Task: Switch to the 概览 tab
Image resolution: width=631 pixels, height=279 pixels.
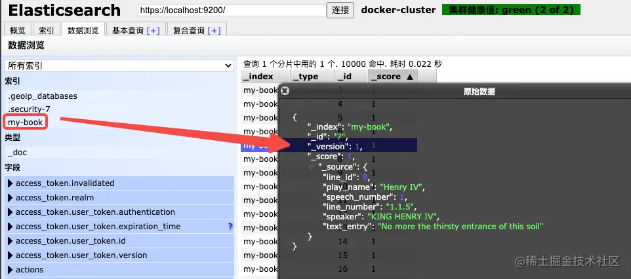Action: 17,31
